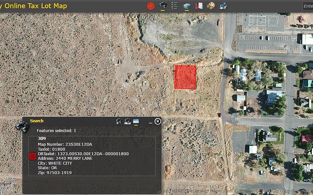
Task: Show search results table icon
Action: click(x=136, y=121)
